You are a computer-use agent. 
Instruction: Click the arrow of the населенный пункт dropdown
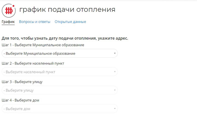point(115,72)
